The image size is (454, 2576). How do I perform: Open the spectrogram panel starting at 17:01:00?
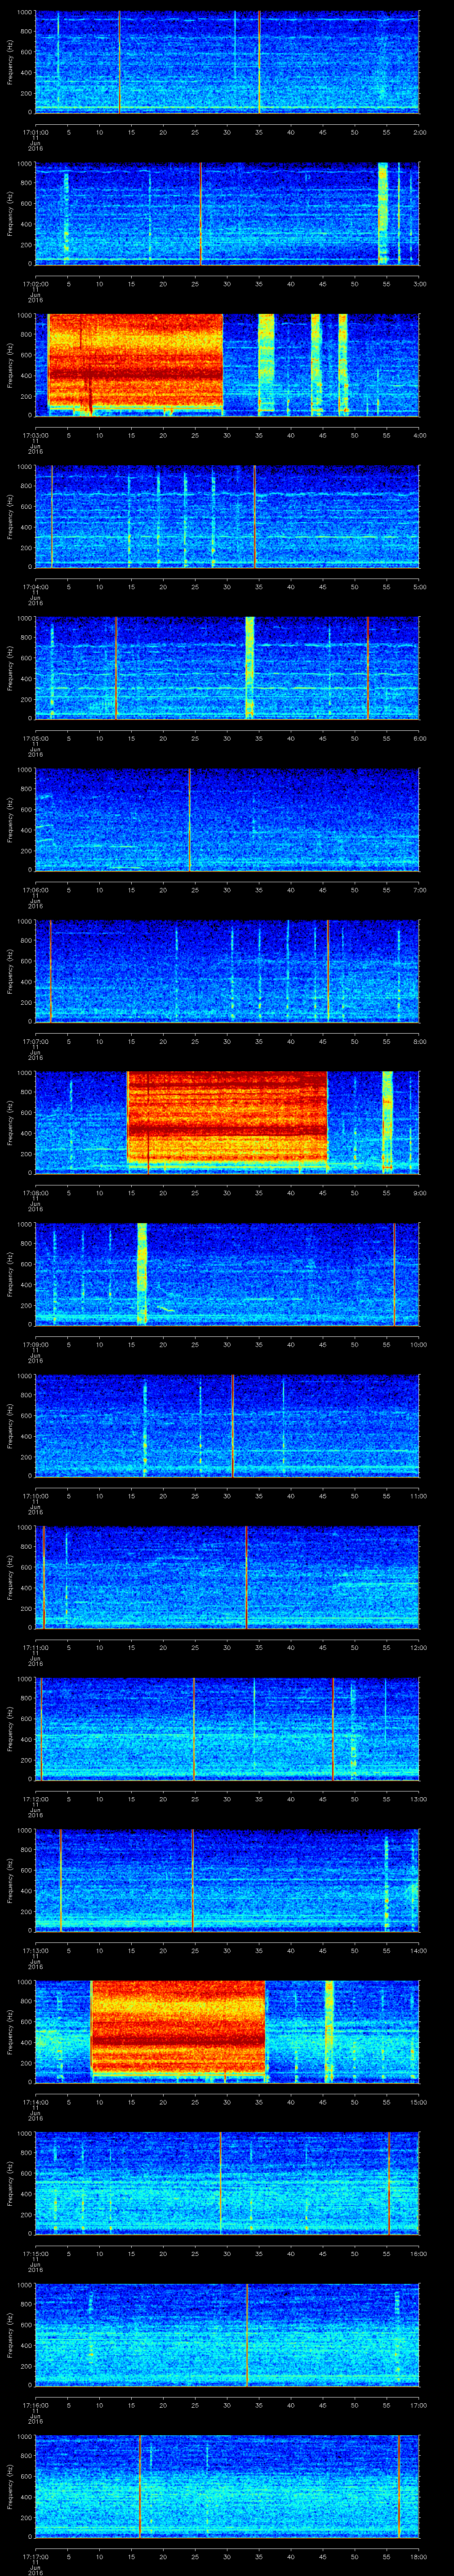(227, 62)
